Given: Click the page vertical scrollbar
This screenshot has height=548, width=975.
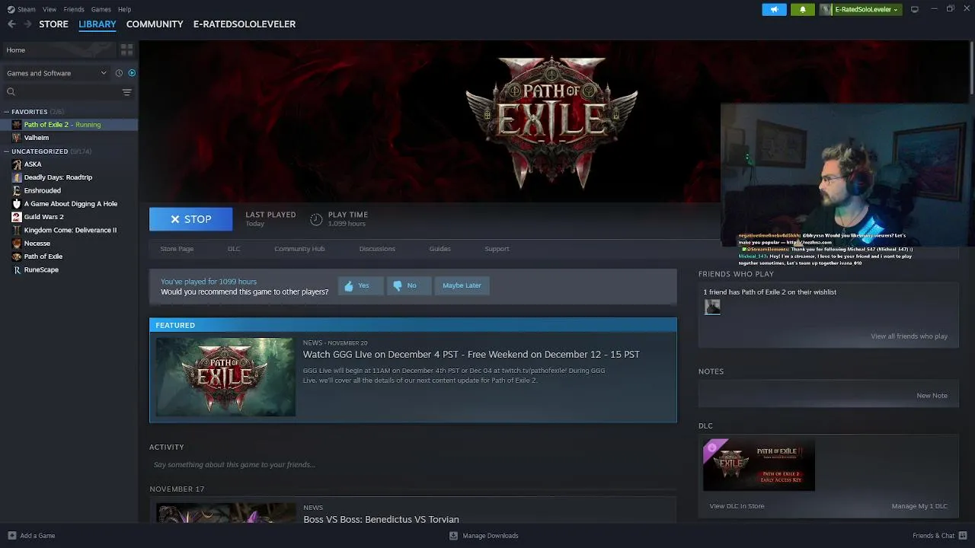Looking at the screenshot, I should (x=970, y=68).
